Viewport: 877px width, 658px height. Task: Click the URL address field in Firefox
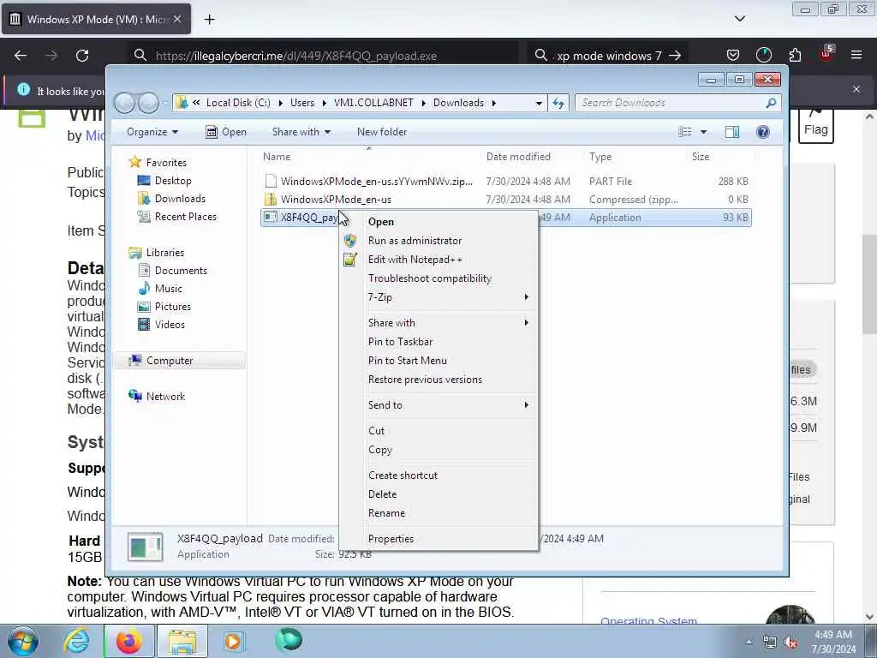325,56
